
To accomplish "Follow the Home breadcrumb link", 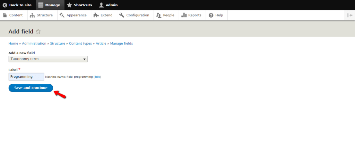I will coord(13,43).
